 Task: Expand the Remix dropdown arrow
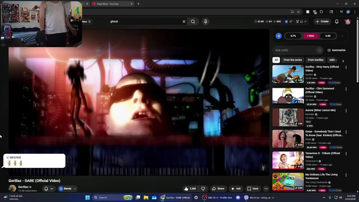pos(75,189)
